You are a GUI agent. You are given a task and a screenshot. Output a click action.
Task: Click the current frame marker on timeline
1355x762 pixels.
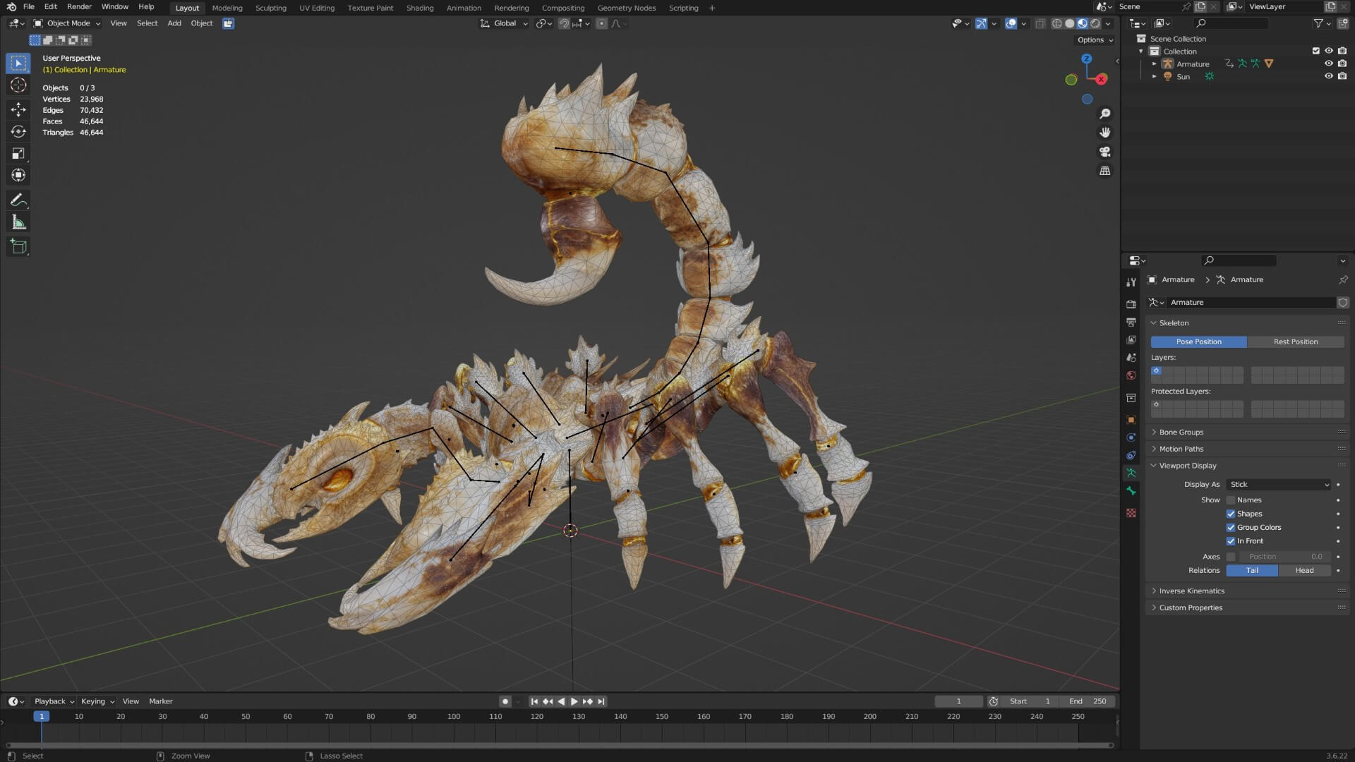[x=42, y=717]
